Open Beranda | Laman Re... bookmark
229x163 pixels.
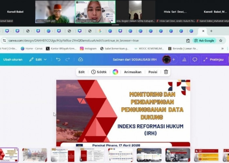(x=183, y=49)
